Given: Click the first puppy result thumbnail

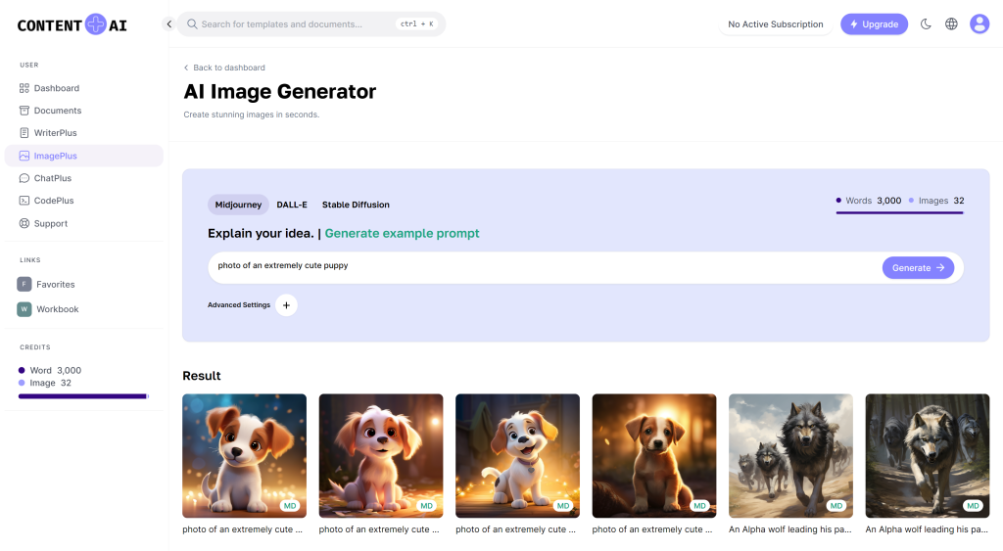Looking at the screenshot, I should pyautogui.click(x=244, y=455).
